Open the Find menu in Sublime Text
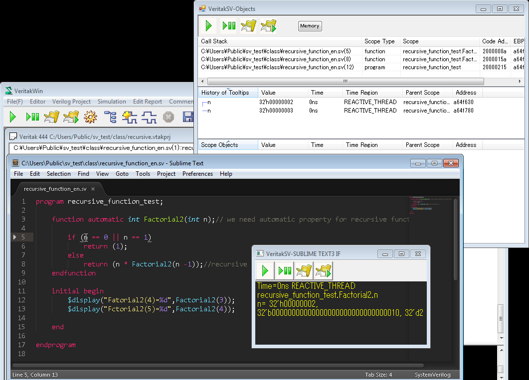Viewport: 529px width, 380px height. 83,174
